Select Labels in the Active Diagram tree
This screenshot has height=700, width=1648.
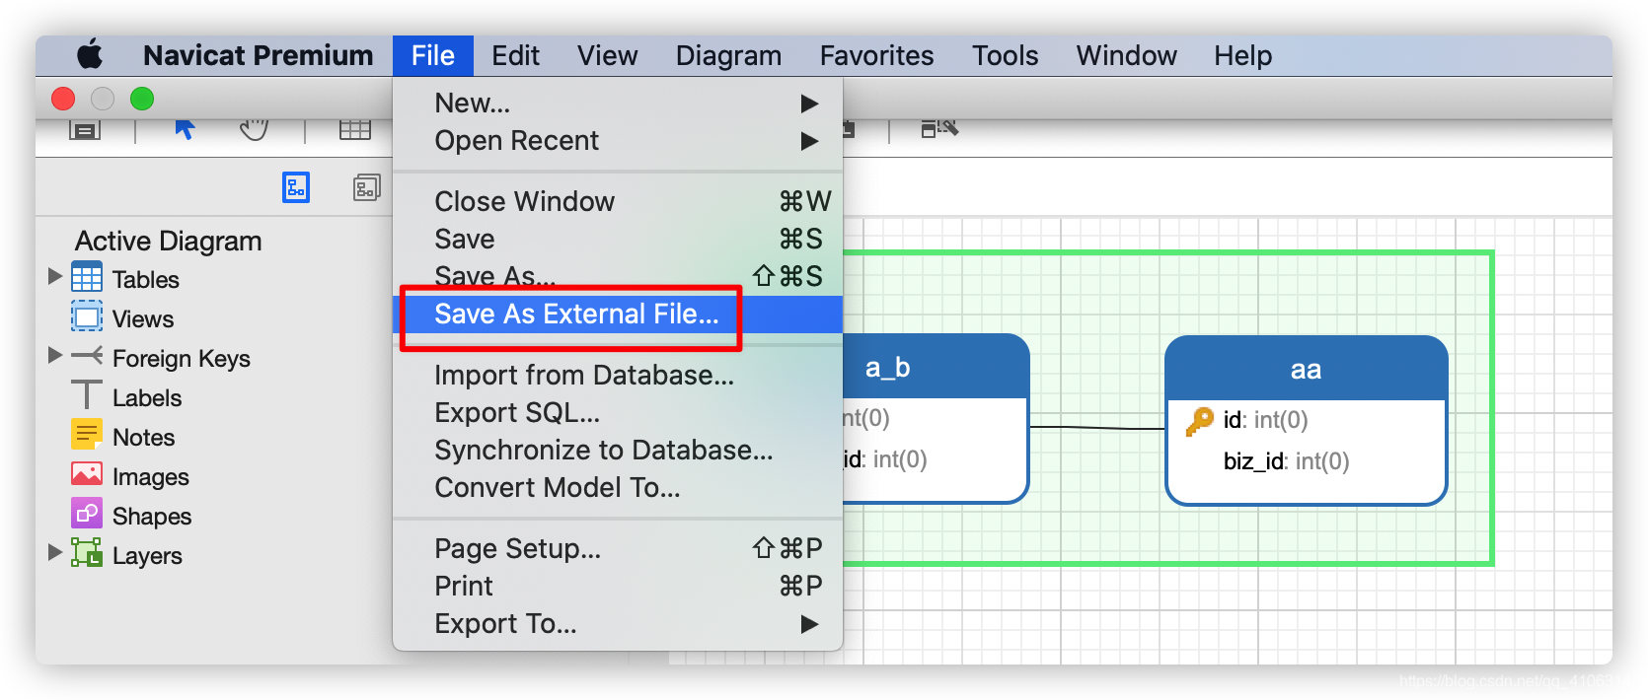pos(147,398)
